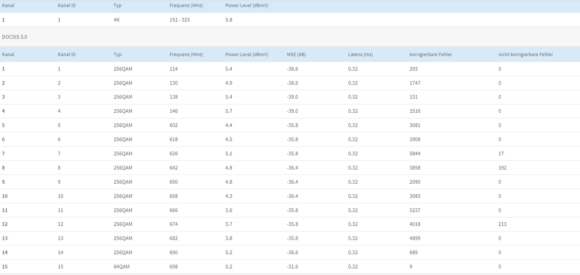The image size is (580, 275).
Task: Click the MSE (dB) column header
Action: [x=296, y=55]
